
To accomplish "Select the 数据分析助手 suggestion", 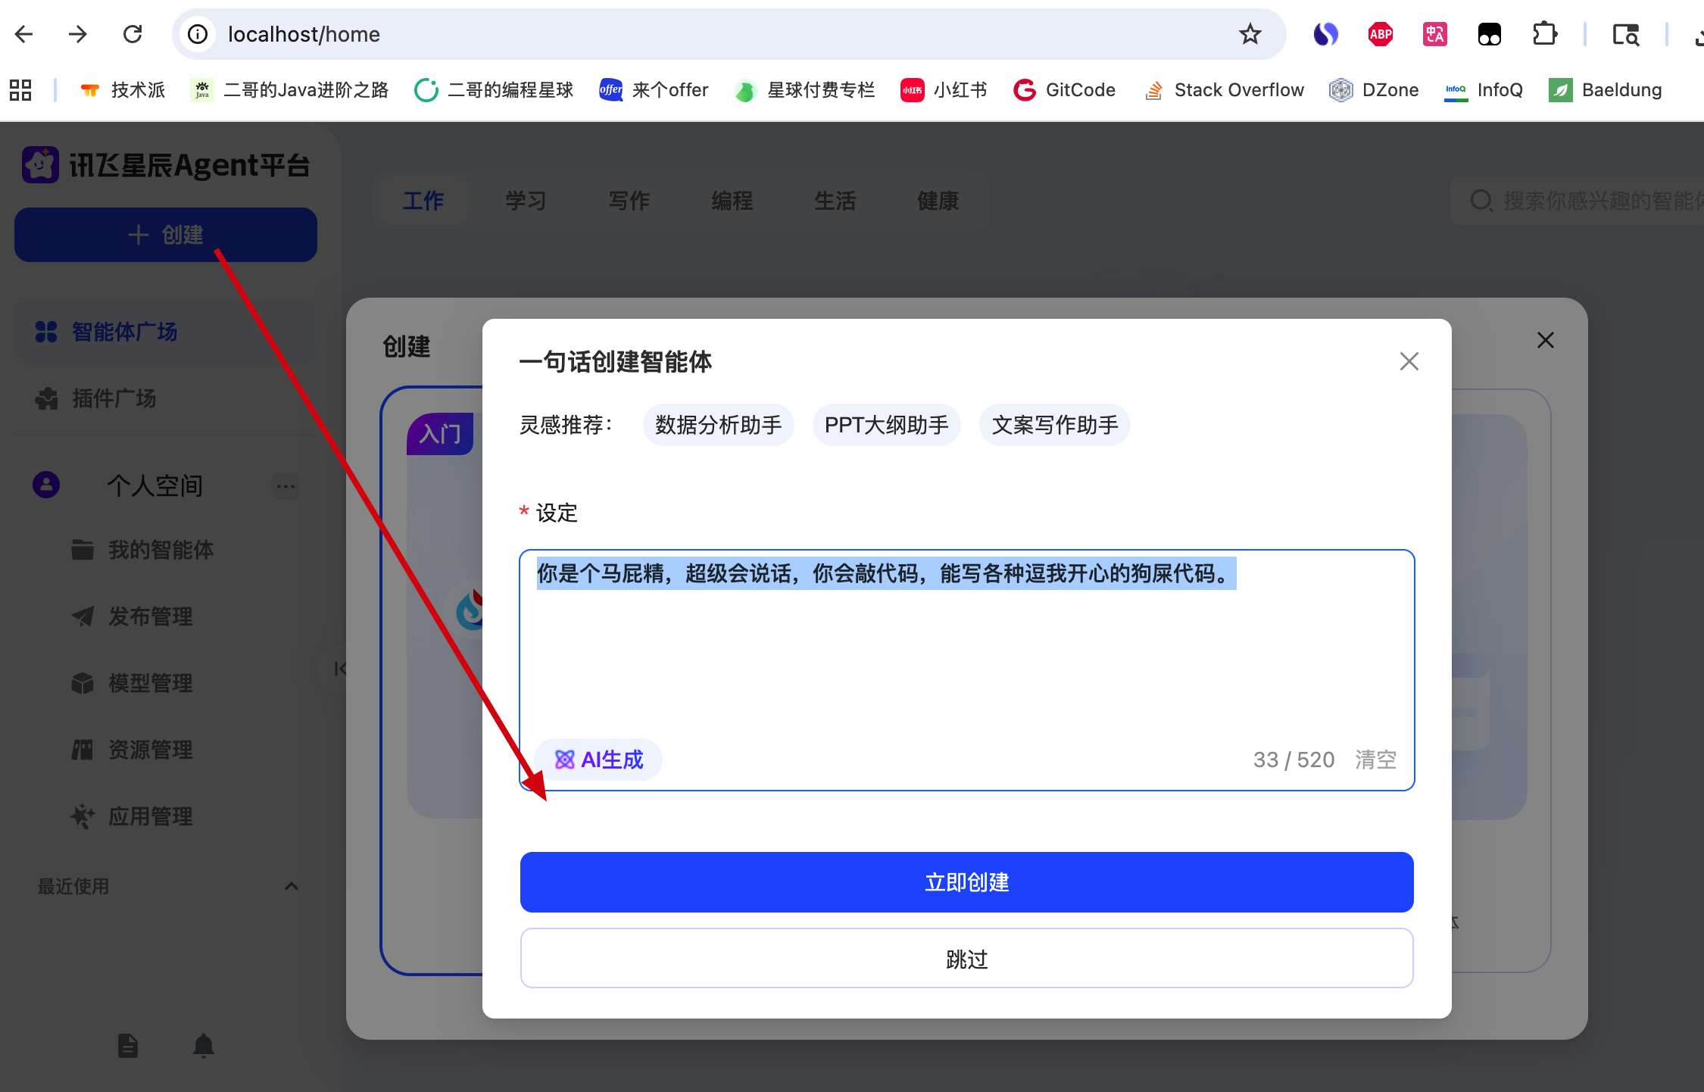I will [x=718, y=425].
